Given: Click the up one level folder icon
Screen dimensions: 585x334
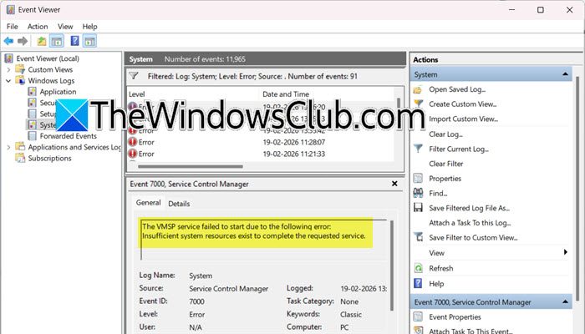Looking at the screenshot, I should [x=42, y=41].
